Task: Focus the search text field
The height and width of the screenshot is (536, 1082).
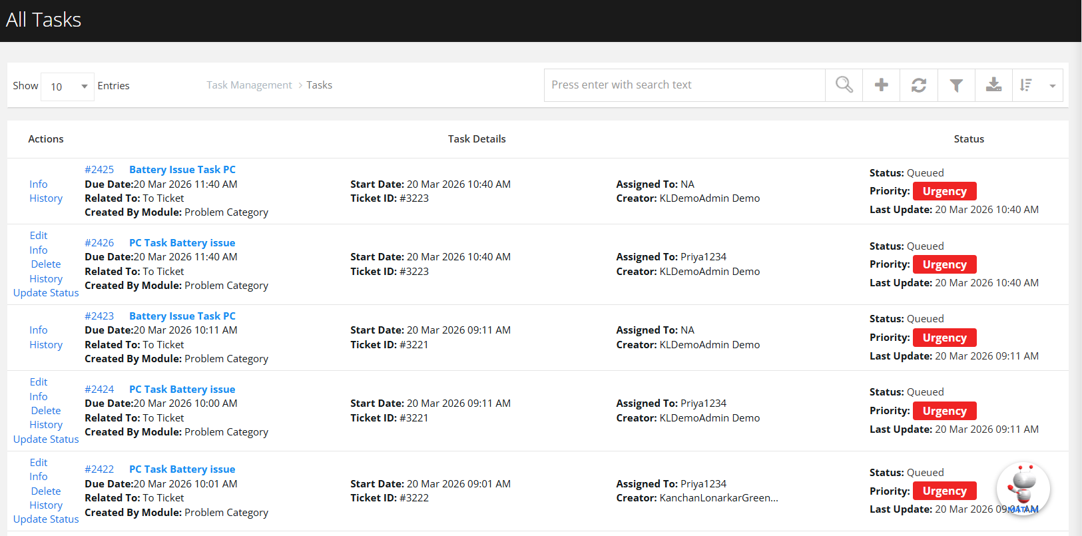Action: 684,85
